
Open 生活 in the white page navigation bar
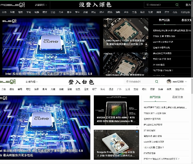point(127,89)
